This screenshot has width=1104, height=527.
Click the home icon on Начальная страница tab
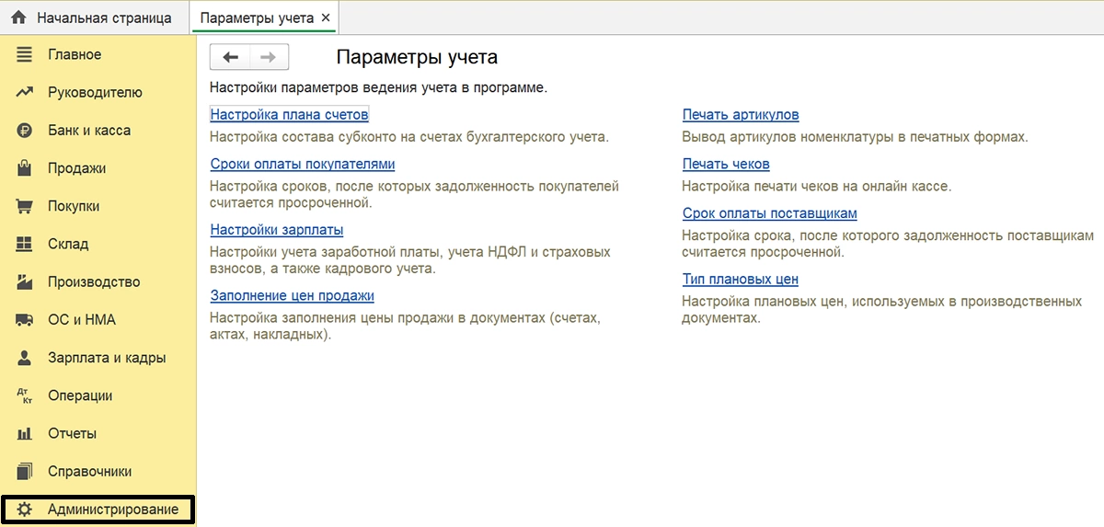pyautogui.click(x=18, y=17)
